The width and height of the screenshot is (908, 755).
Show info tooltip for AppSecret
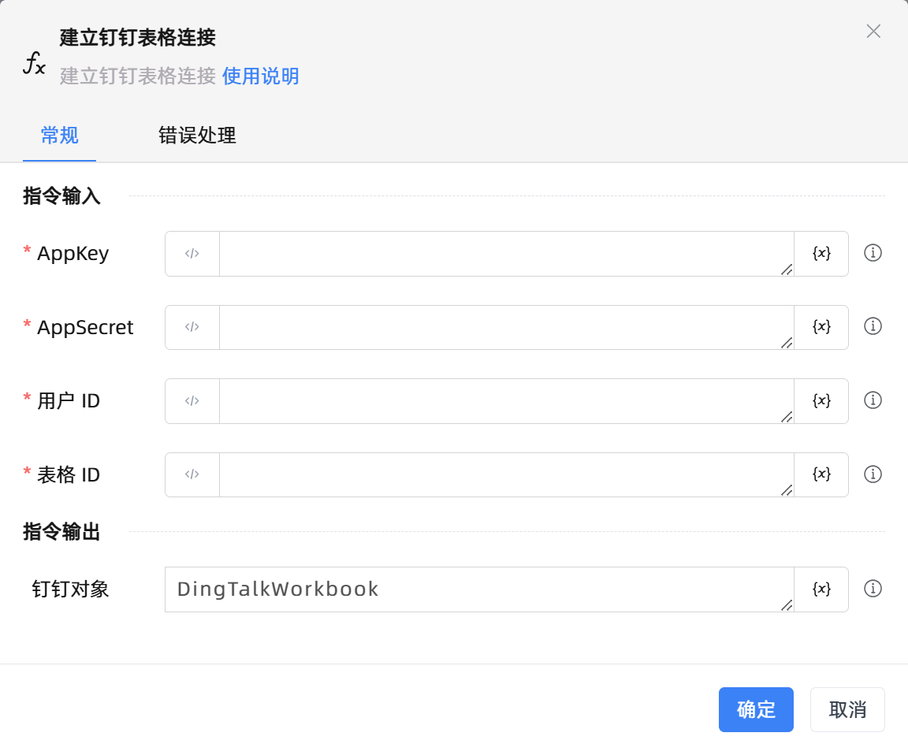pyautogui.click(x=873, y=326)
